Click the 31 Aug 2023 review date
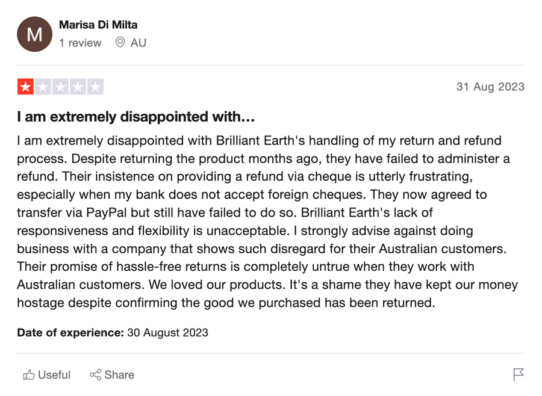The image size is (542, 396). coord(490,87)
